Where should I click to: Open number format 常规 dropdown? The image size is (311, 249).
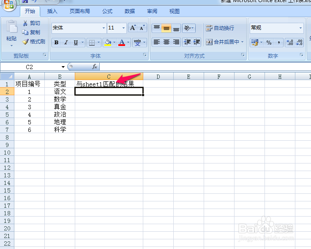(x=301, y=28)
